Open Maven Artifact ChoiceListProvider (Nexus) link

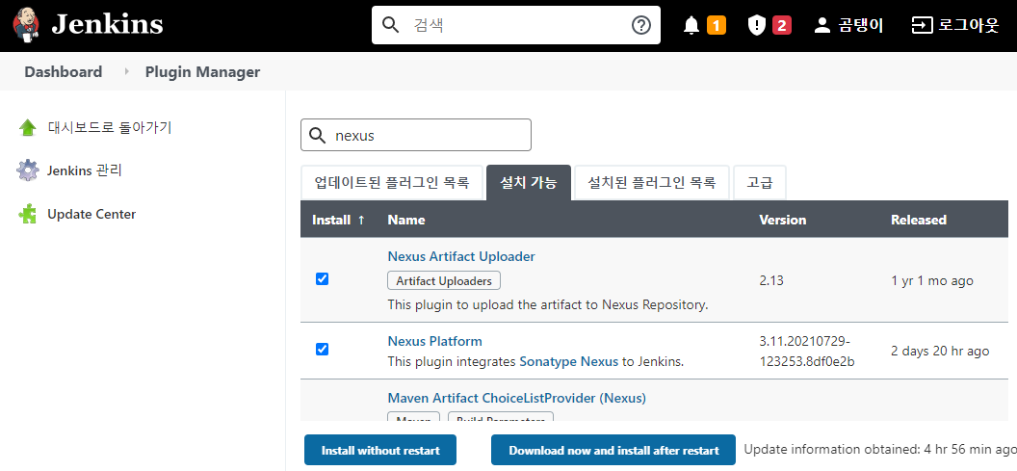coord(517,398)
